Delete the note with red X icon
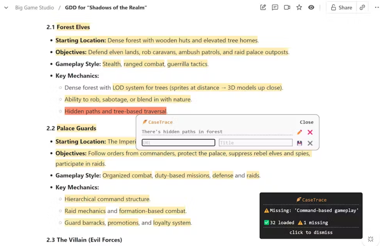This screenshot has width=380, height=246. tap(310, 132)
